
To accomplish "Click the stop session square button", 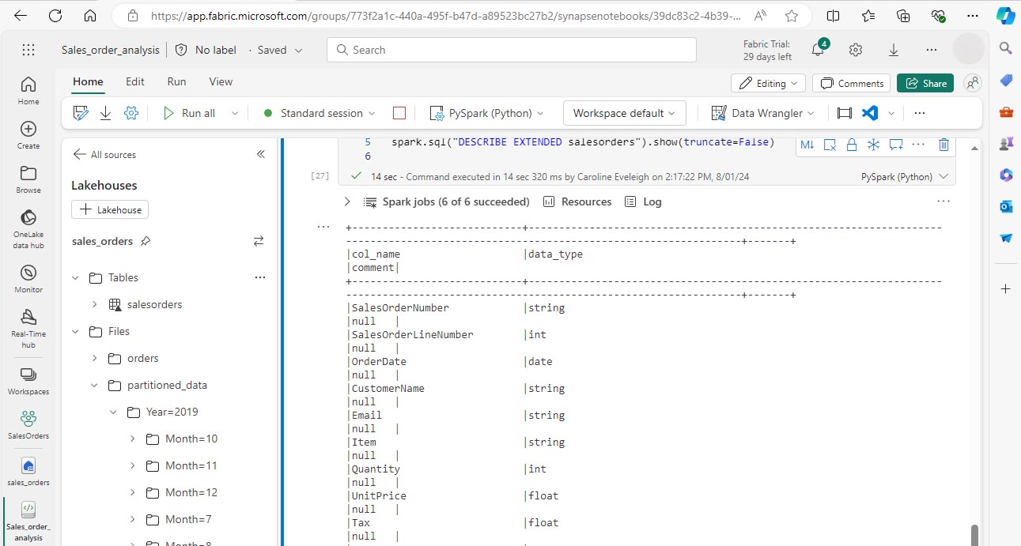I will coord(399,113).
